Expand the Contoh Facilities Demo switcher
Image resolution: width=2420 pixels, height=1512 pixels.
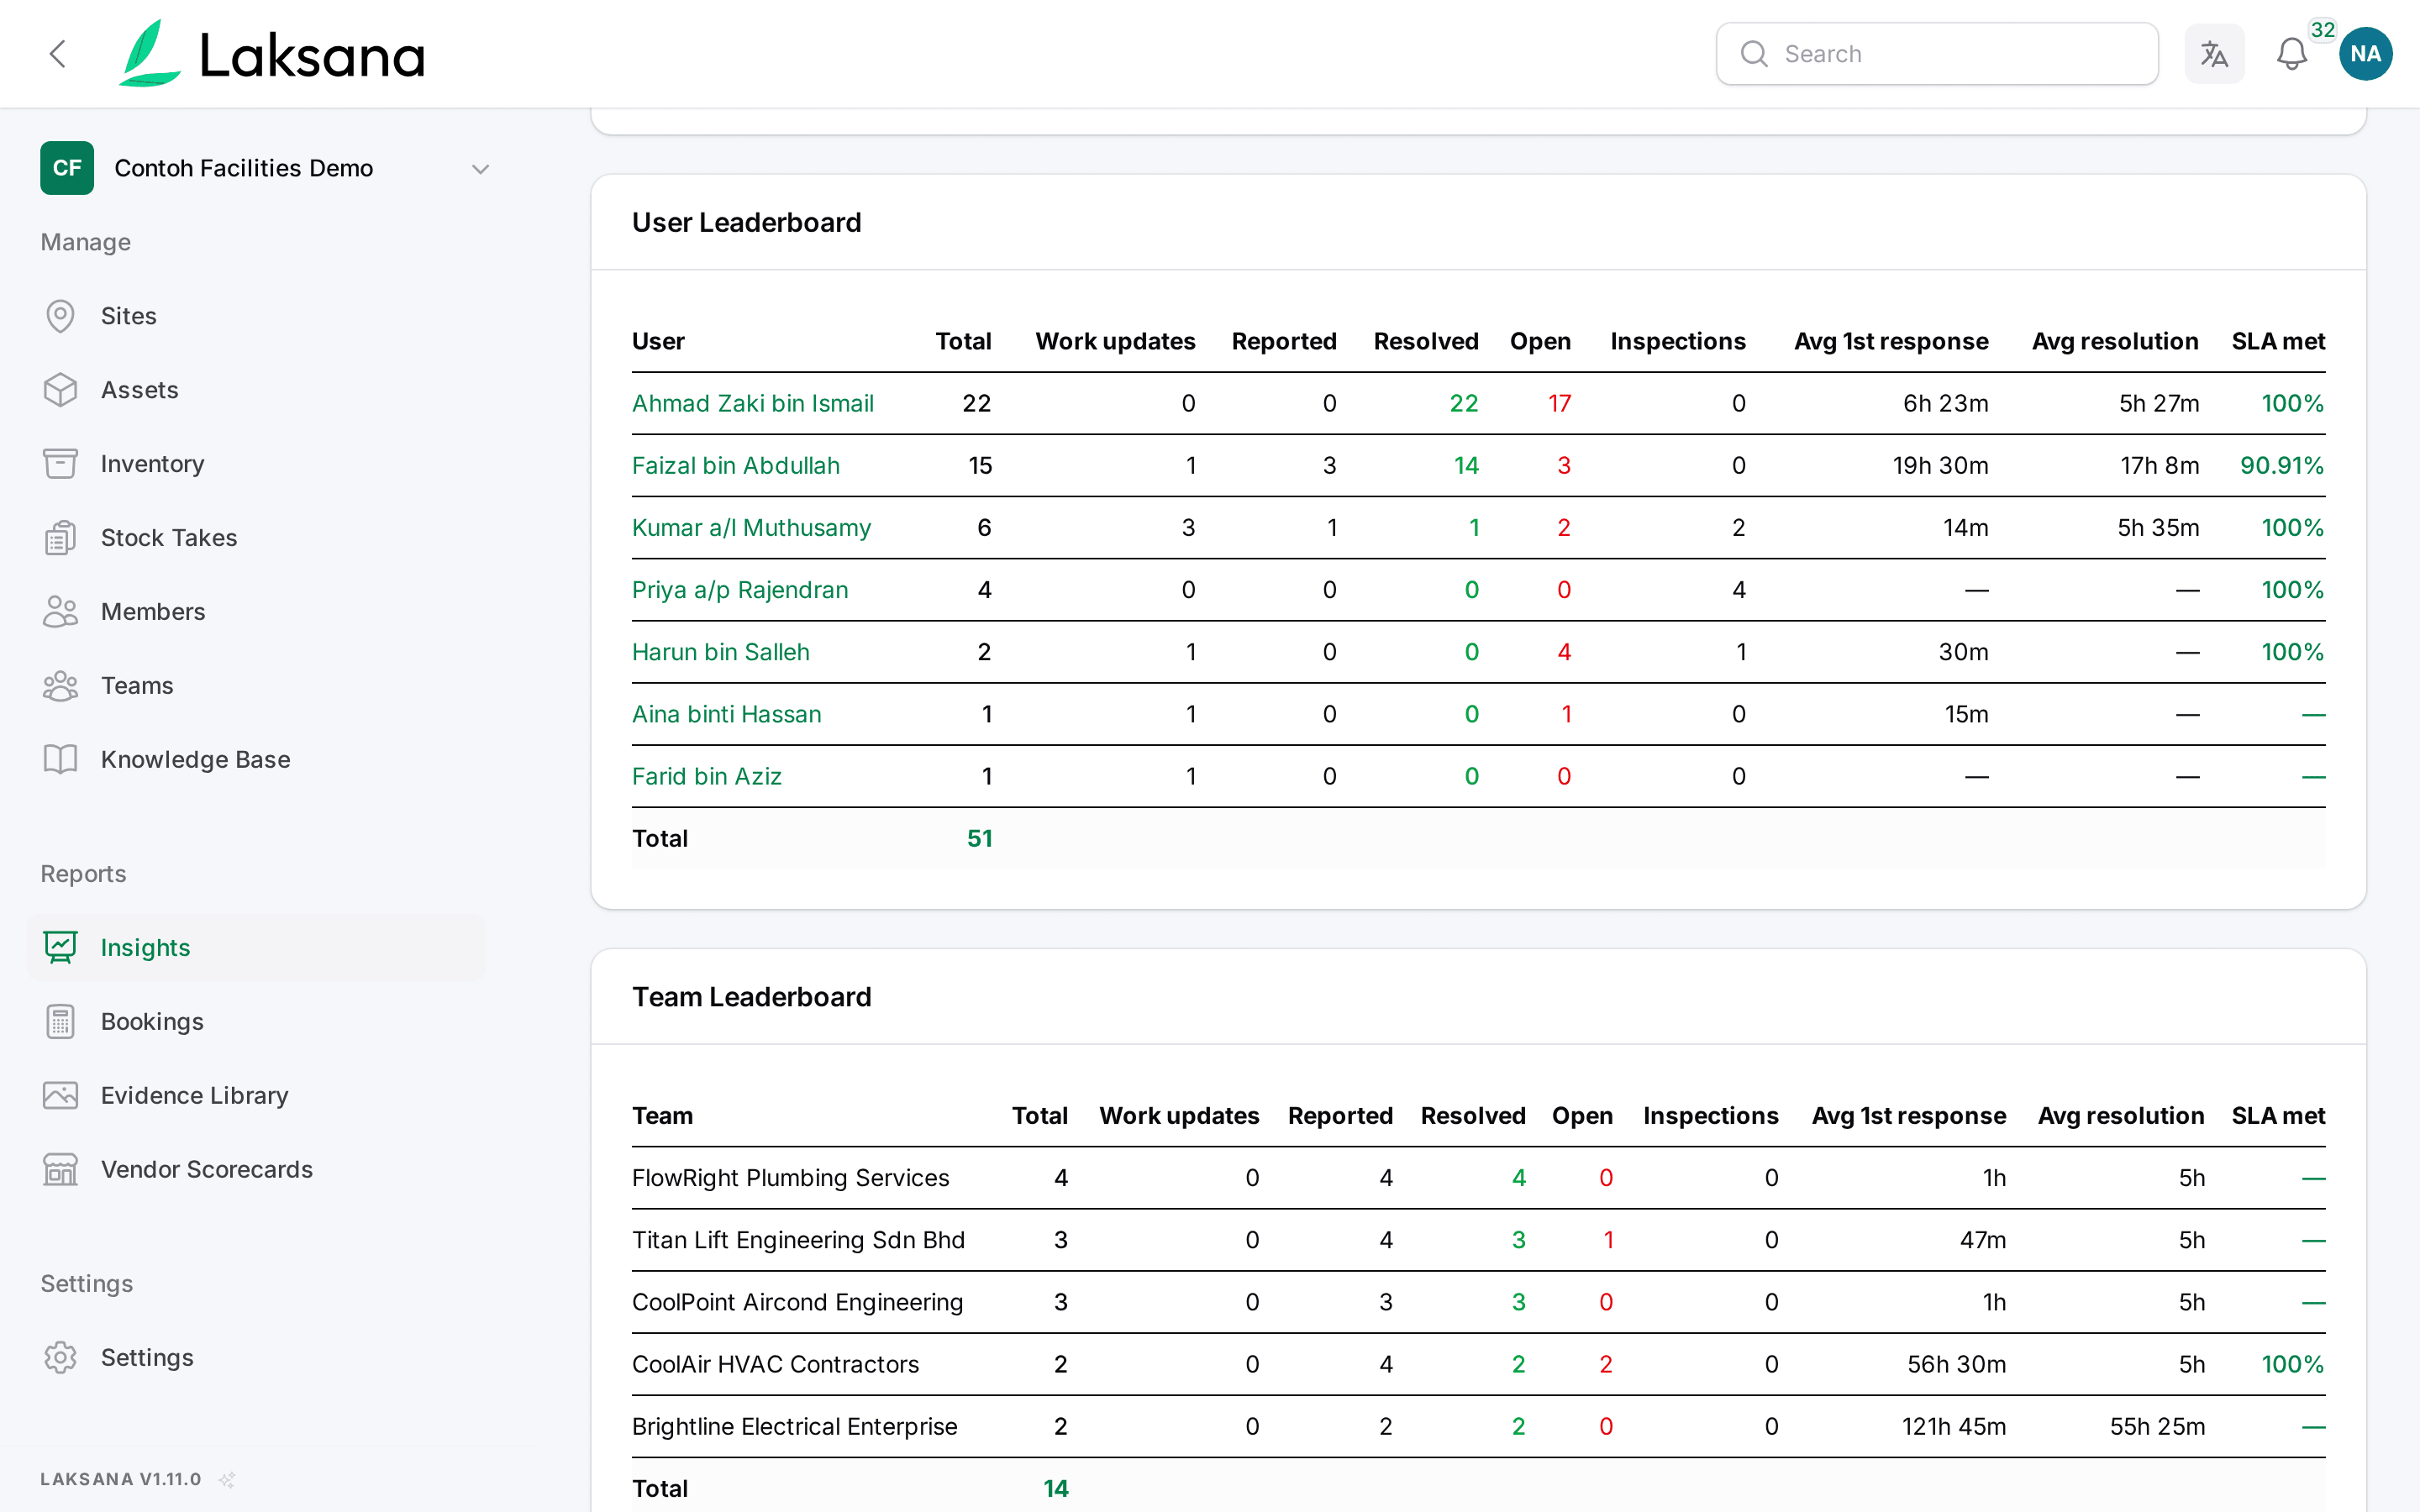point(265,168)
